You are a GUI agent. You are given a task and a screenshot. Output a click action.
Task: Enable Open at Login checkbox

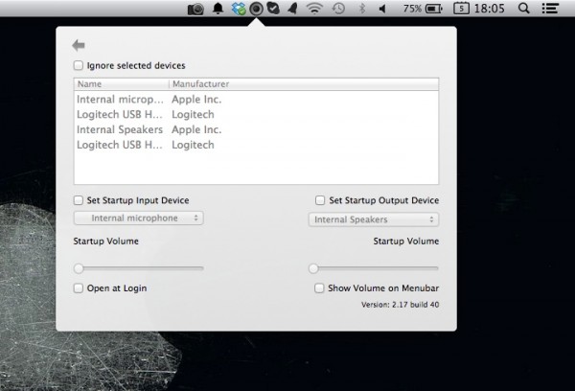79,287
